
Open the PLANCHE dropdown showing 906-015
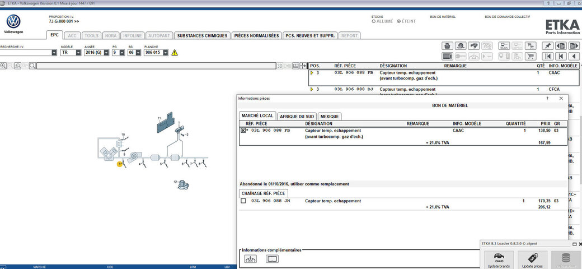point(166,53)
